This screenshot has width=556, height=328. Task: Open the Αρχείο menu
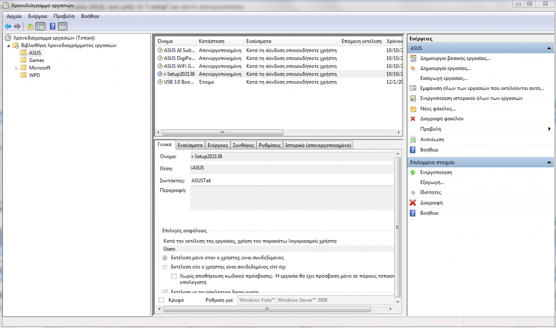[x=14, y=16]
